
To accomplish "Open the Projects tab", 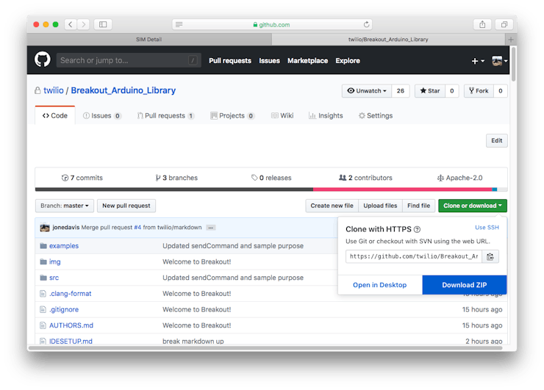I will click(232, 116).
